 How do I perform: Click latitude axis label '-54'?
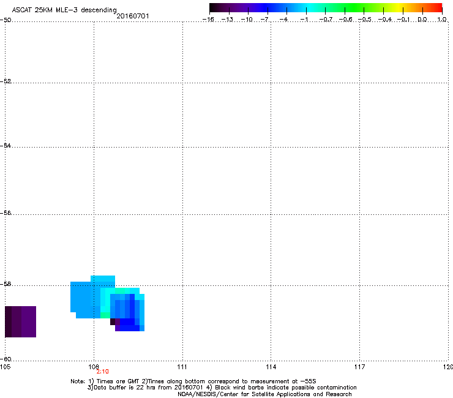[6, 145]
